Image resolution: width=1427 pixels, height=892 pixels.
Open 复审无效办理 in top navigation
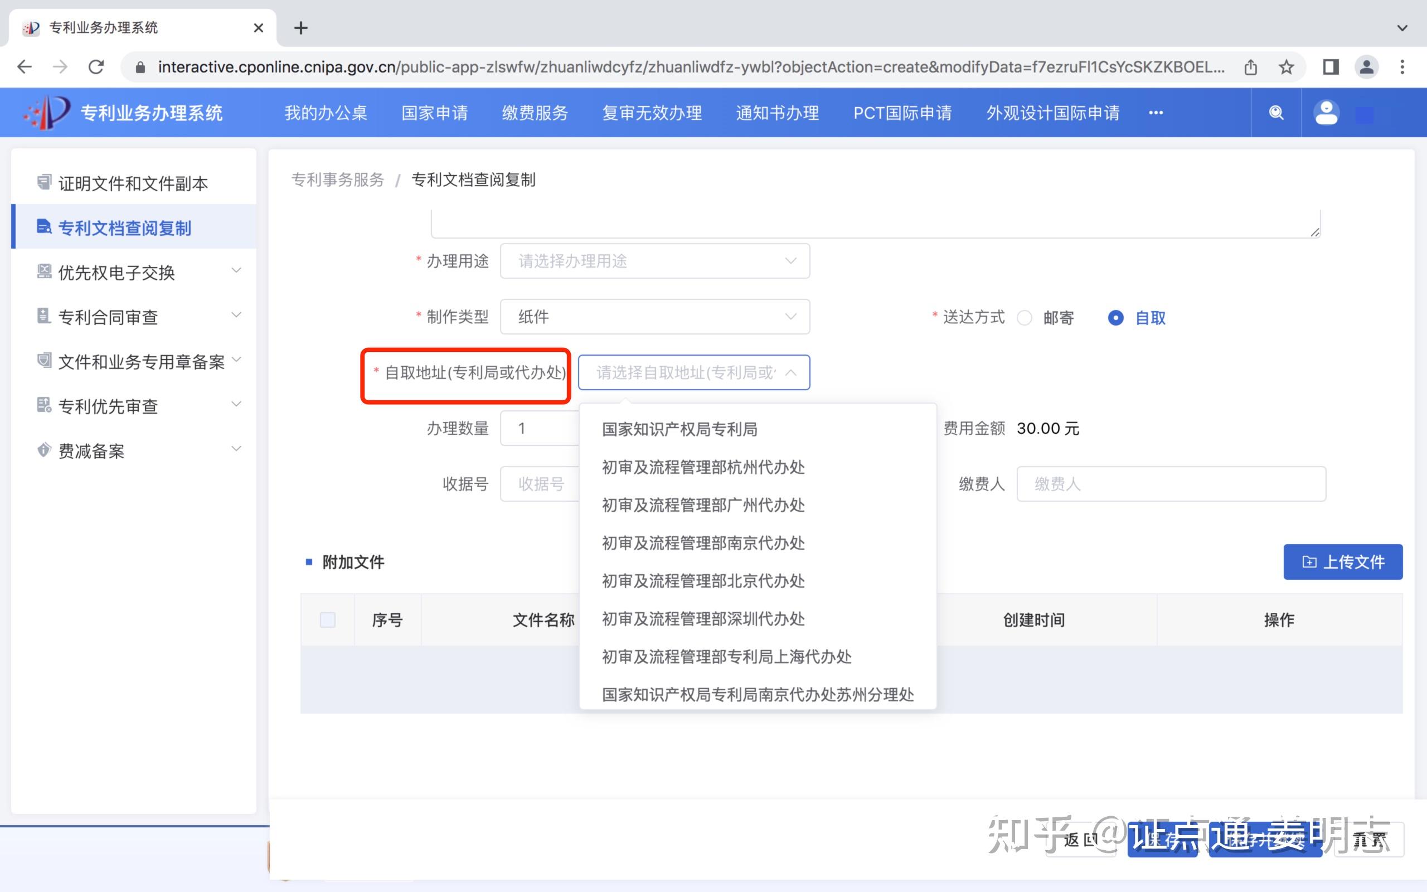(652, 113)
